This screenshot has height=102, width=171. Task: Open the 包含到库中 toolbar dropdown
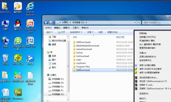tap(76, 32)
